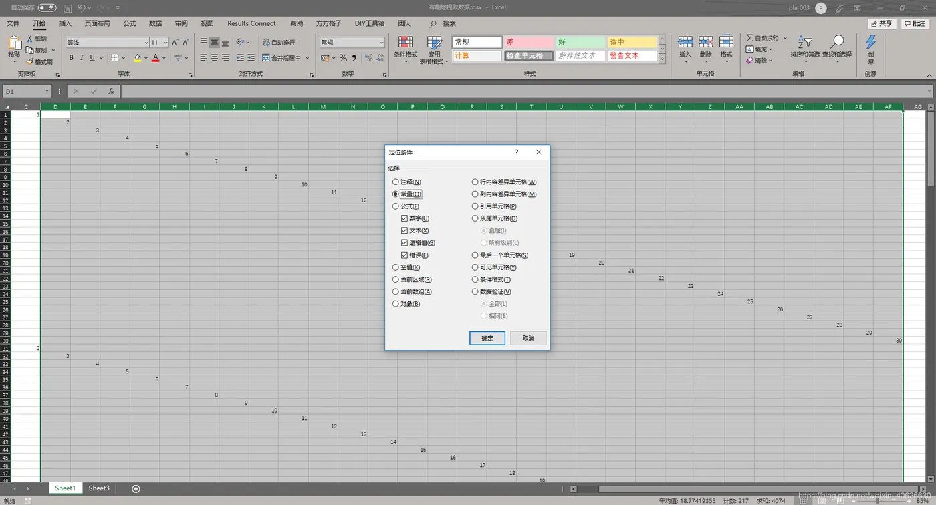Switch to the 方方格子 ribbon tab
Screen dimensions: 936x505
328,23
